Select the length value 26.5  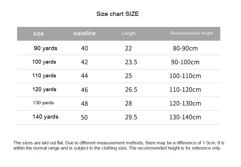(x=131, y=90)
